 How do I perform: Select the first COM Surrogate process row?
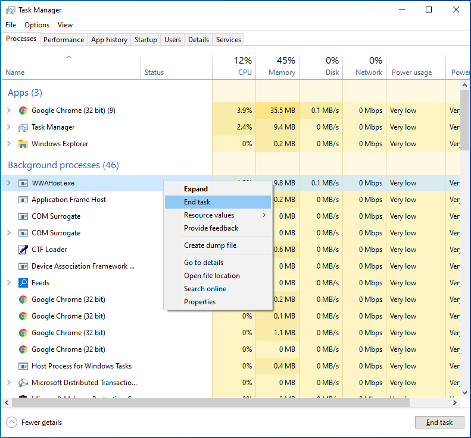[83, 216]
